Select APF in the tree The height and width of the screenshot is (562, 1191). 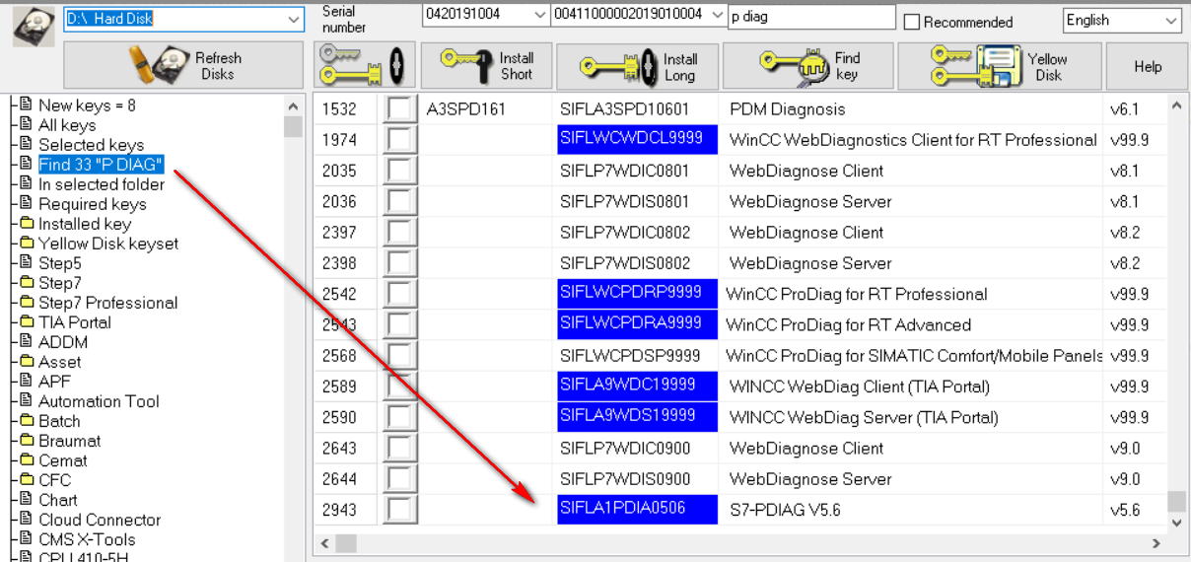point(54,382)
